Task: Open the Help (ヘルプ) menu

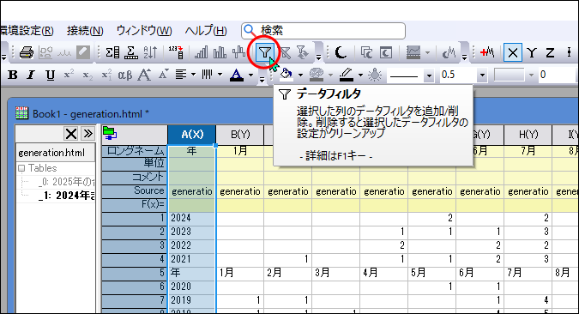Action: [x=206, y=31]
